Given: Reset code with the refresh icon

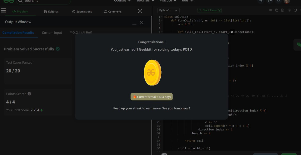Looking at the screenshot, I should [x=295, y=10].
